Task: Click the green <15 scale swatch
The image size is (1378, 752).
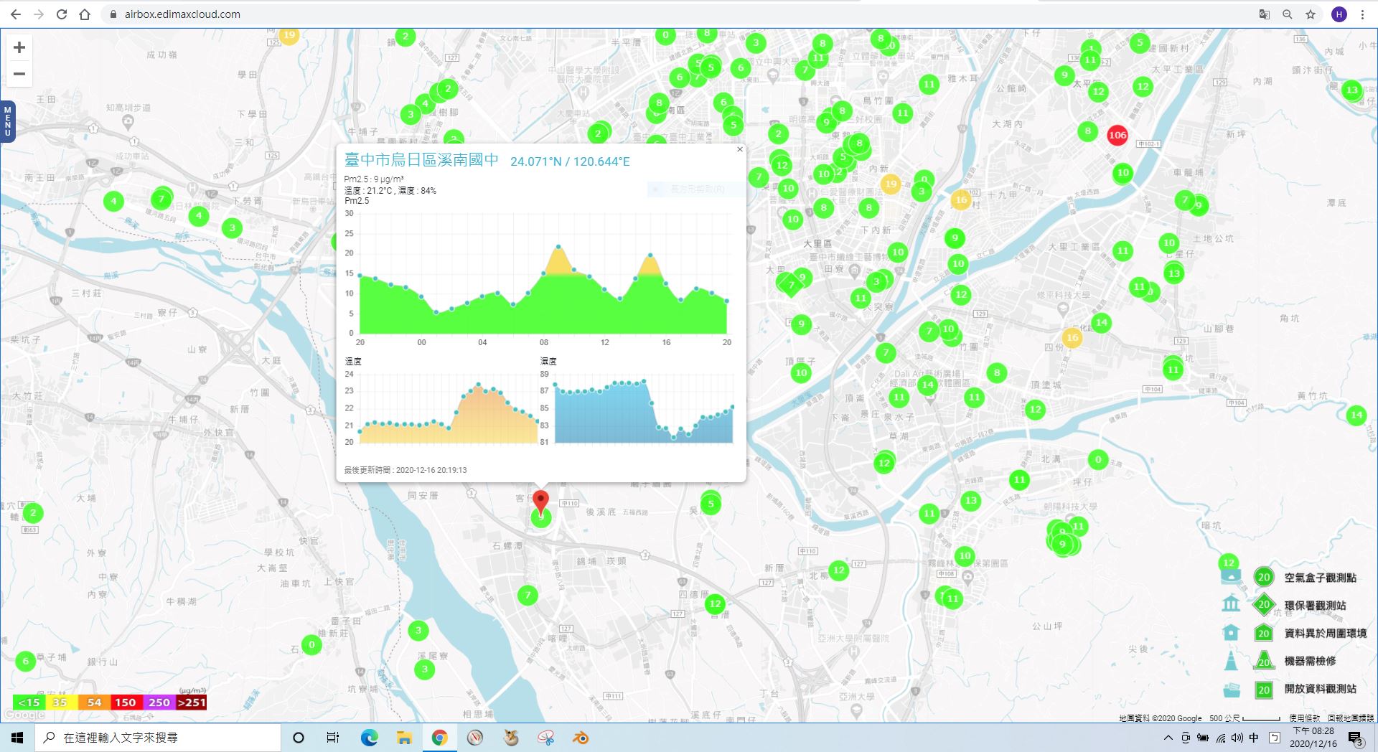Action: (x=29, y=702)
